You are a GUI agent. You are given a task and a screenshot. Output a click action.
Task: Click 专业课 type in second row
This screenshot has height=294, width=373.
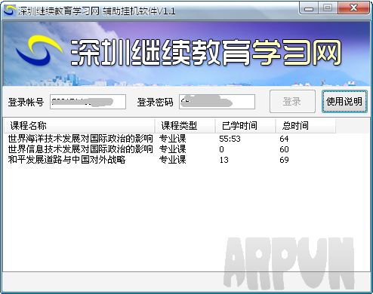[x=173, y=149]
